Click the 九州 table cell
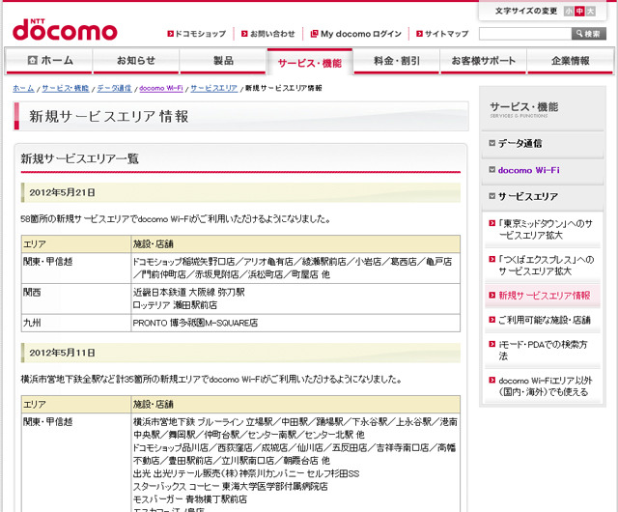618x512 pixels. 76,323
